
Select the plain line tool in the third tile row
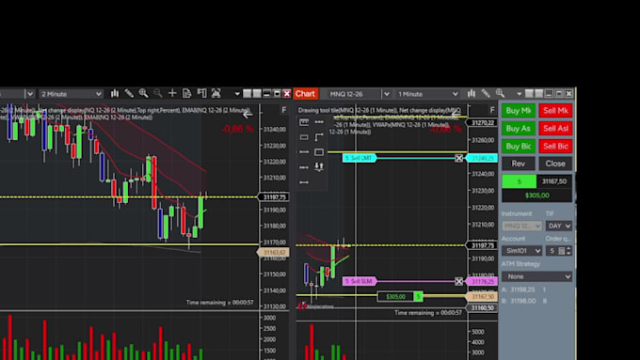(x=304, y=152)
